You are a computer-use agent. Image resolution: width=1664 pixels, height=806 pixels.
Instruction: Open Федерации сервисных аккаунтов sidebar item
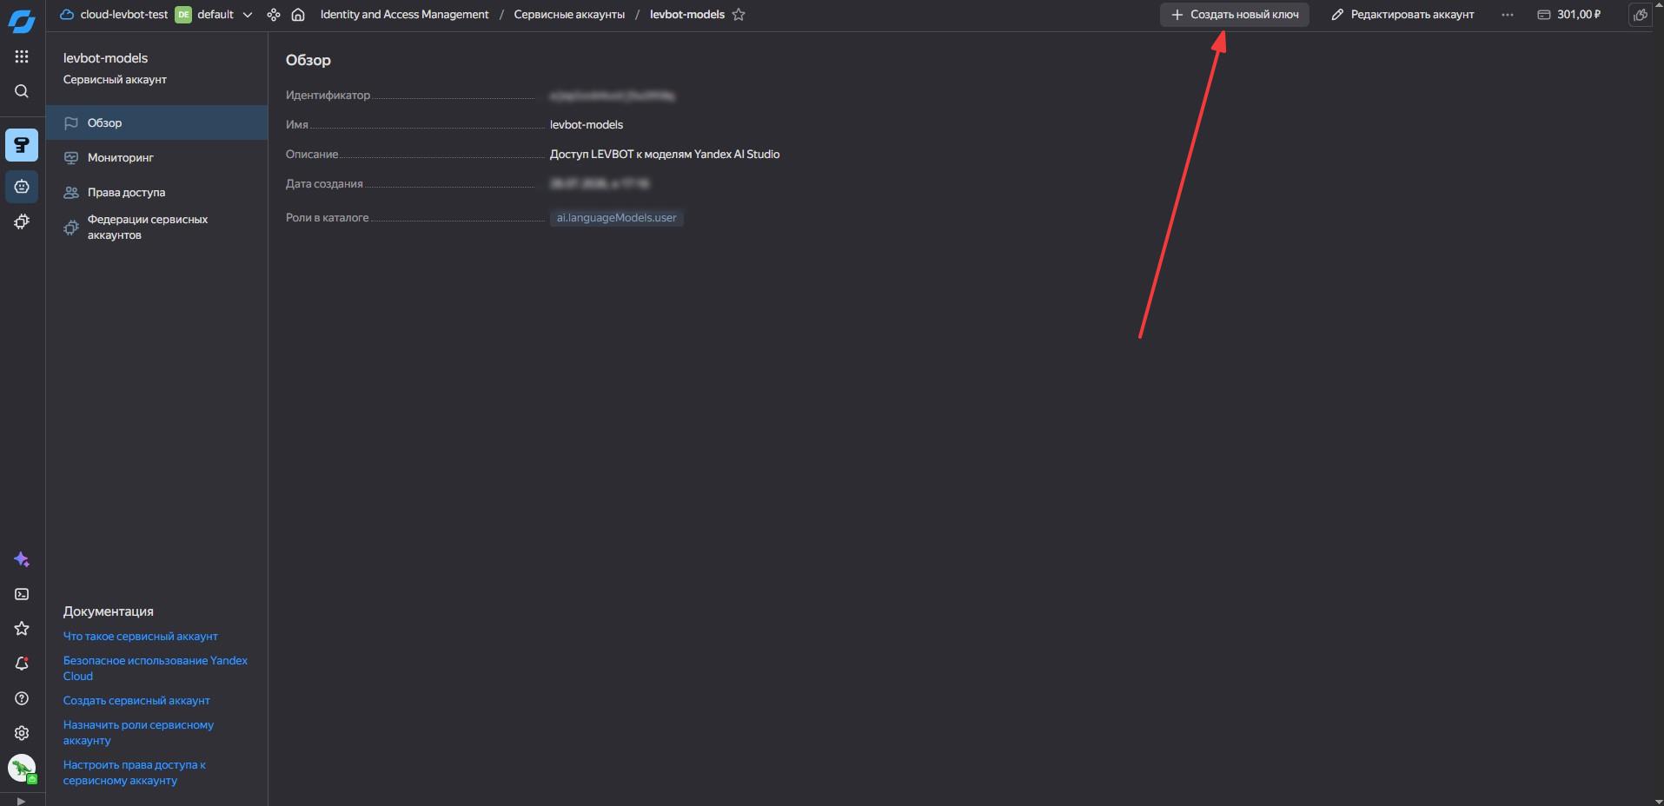click(156, 228)
